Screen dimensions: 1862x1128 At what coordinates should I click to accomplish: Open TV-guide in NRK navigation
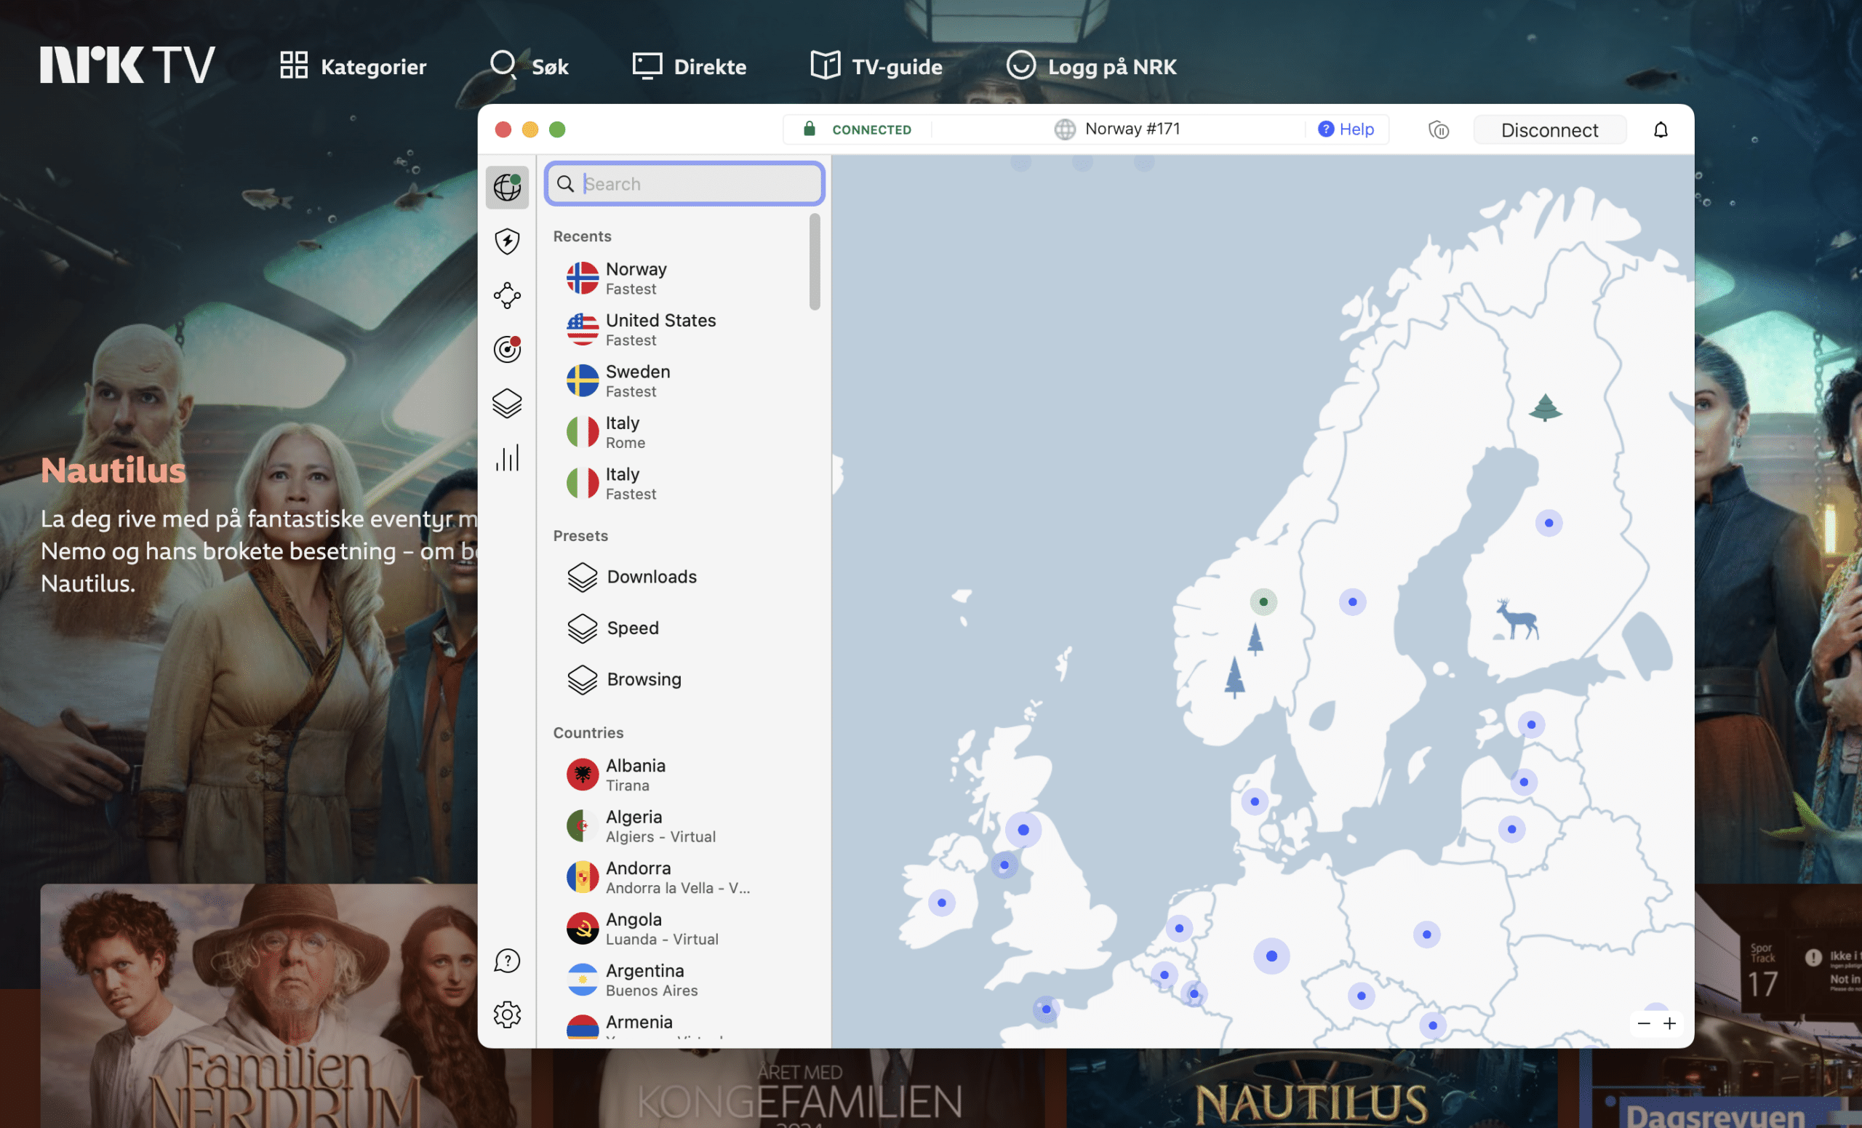[876, 66]
